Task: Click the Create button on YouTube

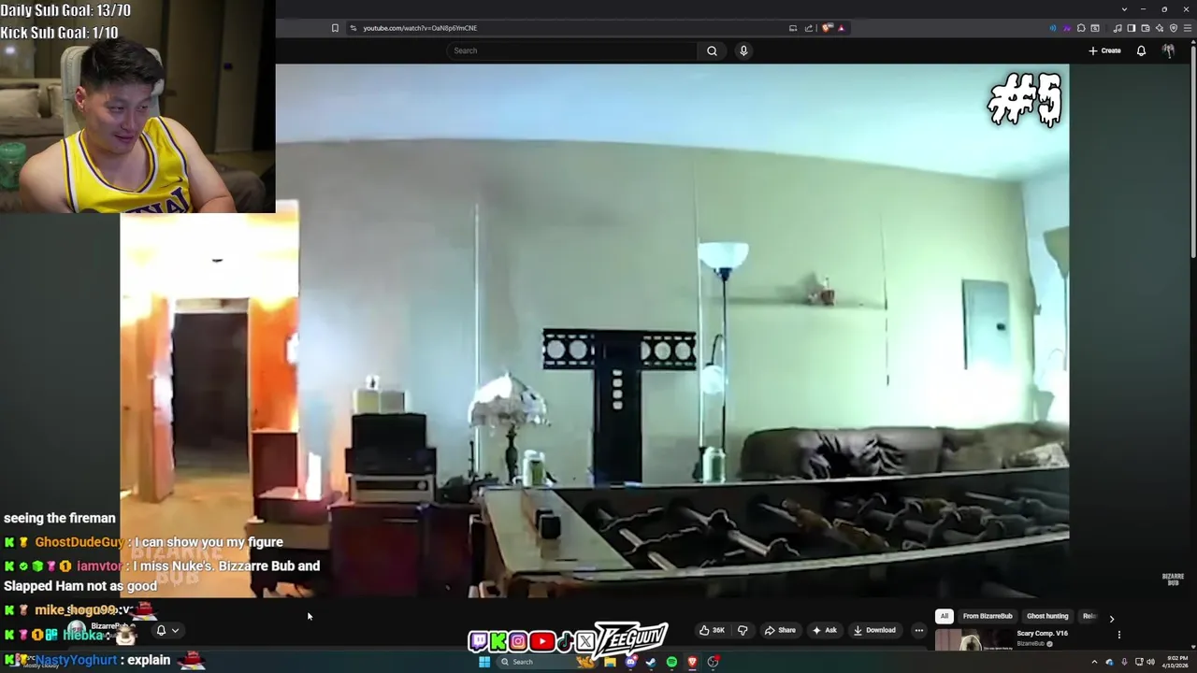Action: (x=1104, y=50)
